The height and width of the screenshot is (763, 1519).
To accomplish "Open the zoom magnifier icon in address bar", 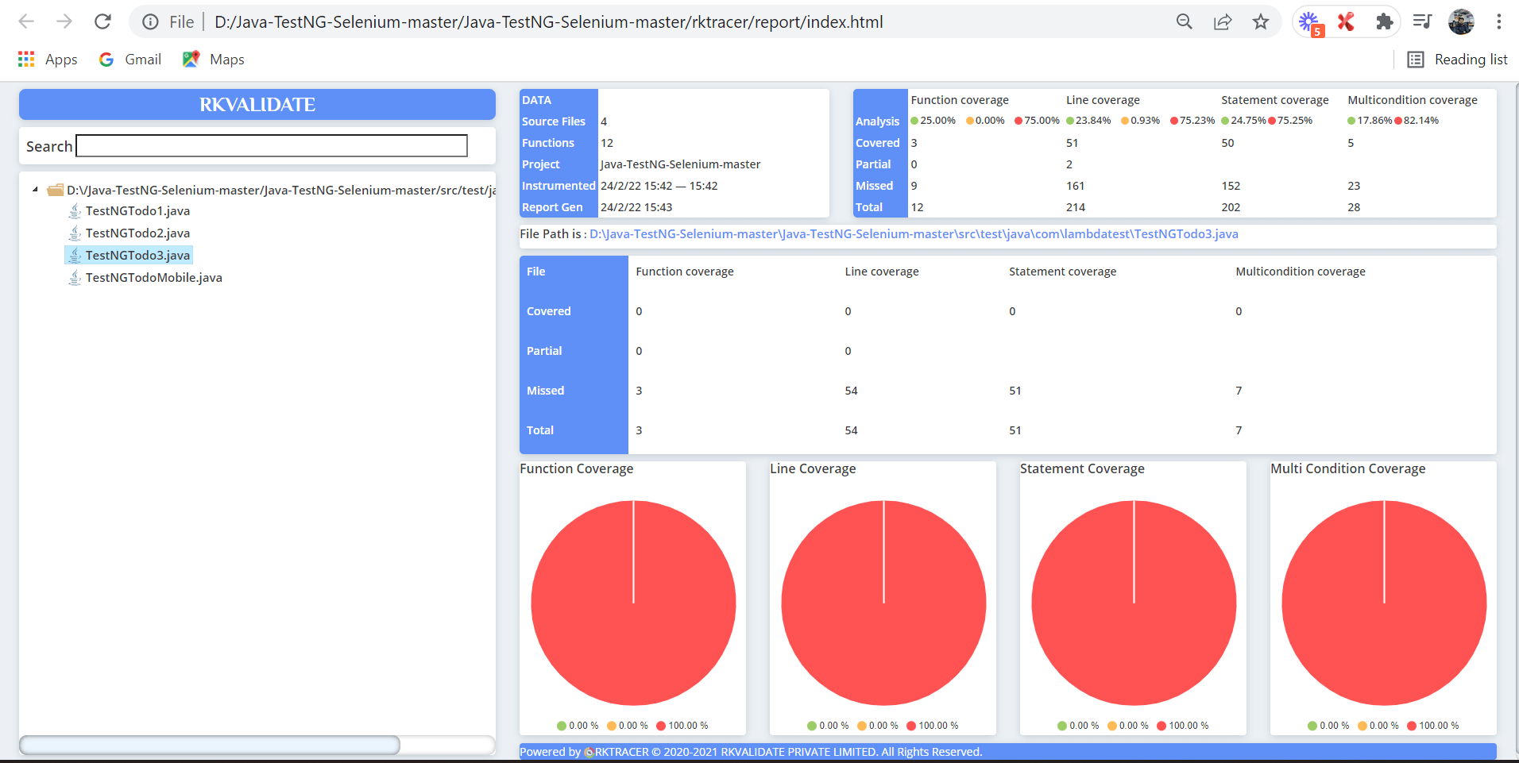I will [x=1185, y=21].
